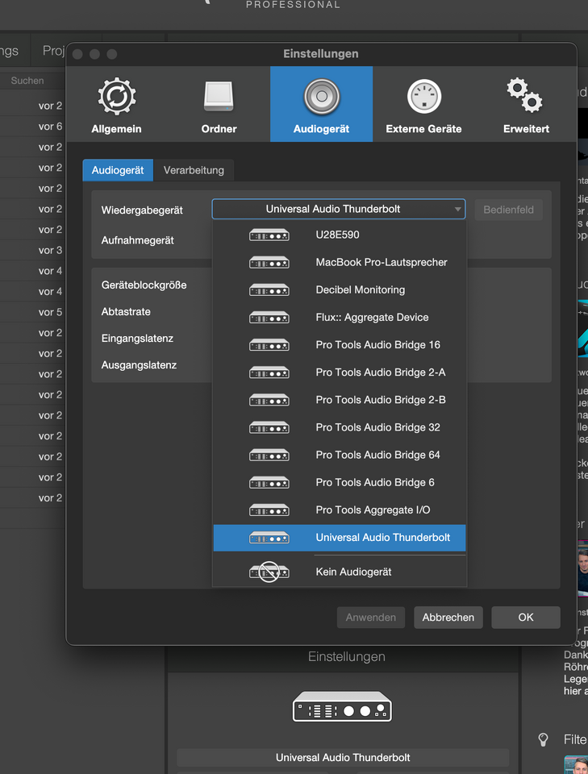Screen dimensions: 588x774
Task: Click Abbrechen to cancel settings
Action: tap(448, 618)
